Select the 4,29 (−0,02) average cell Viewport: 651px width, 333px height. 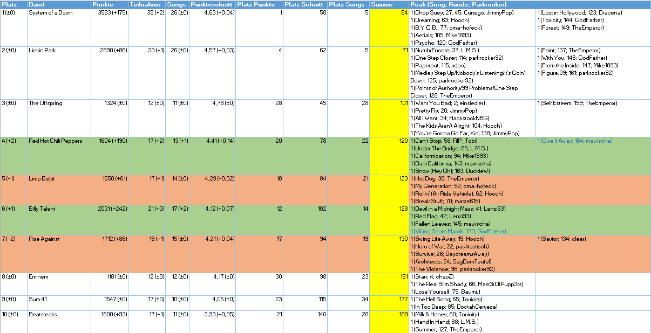tap(213, 190)
